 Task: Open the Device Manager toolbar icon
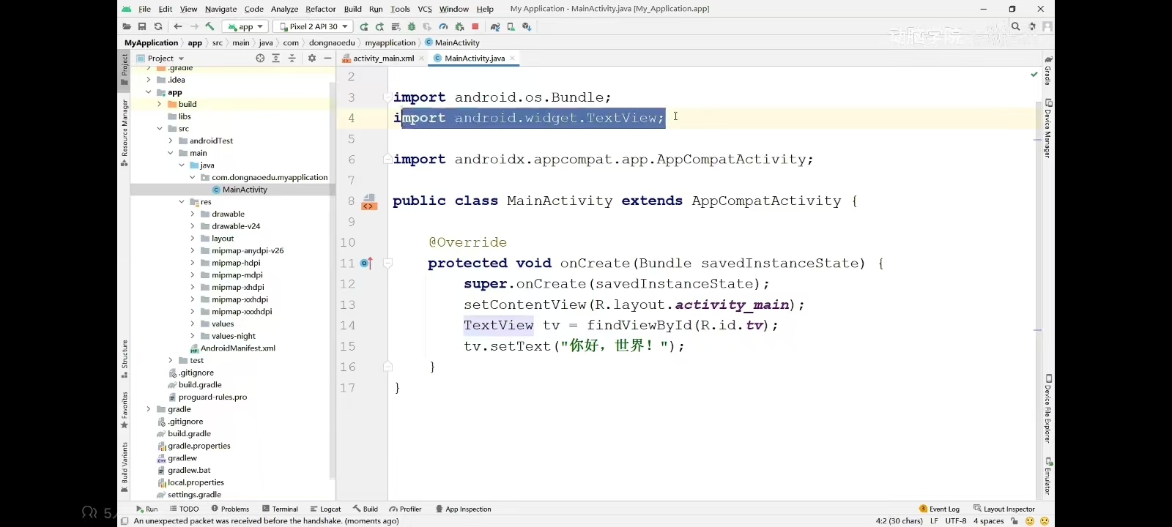tap(511, 26)
